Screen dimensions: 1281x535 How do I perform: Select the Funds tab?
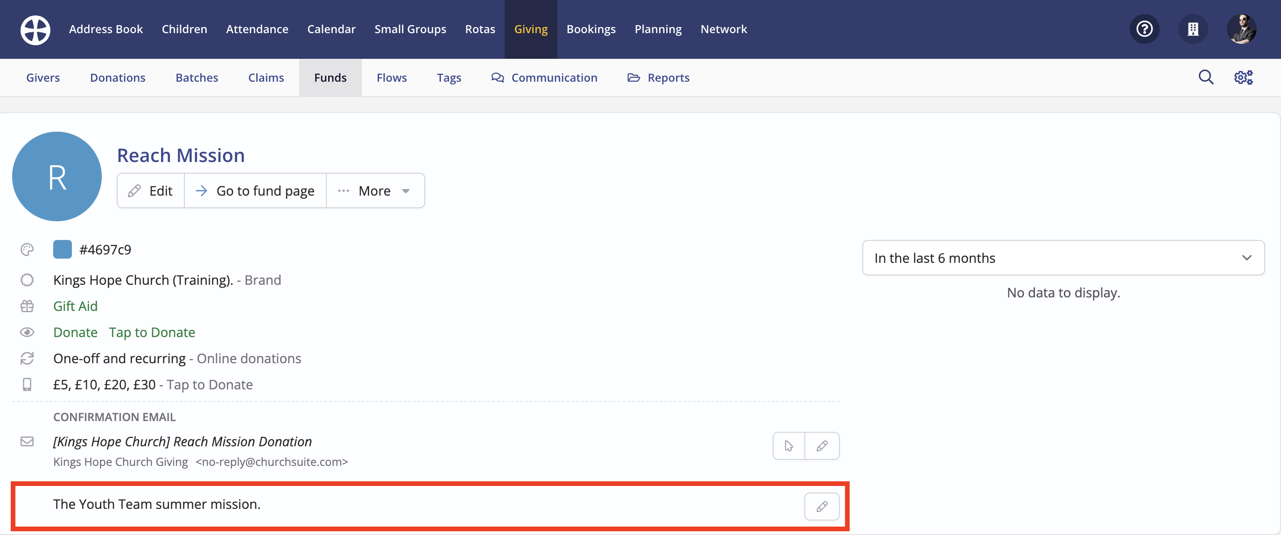(x=330, y=77)
